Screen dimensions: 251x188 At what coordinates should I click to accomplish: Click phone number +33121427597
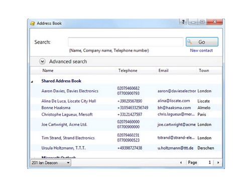point(130,114)
